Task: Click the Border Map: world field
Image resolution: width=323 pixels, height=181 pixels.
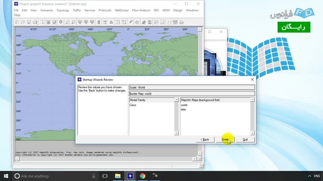Action: [x=192, y=94]
